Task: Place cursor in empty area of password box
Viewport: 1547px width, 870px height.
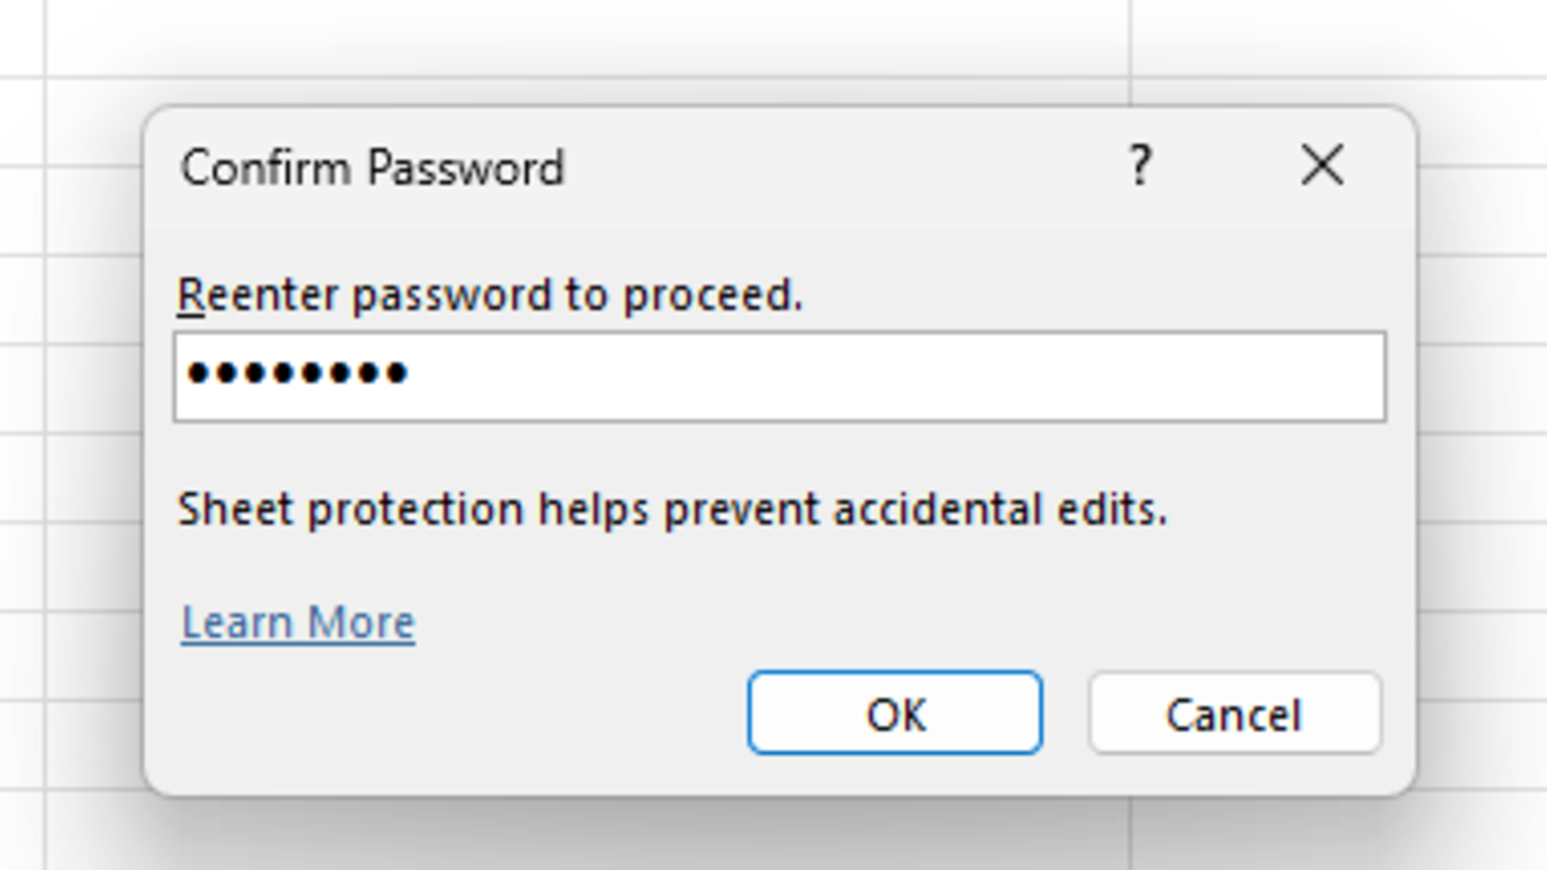Action: 886,376
